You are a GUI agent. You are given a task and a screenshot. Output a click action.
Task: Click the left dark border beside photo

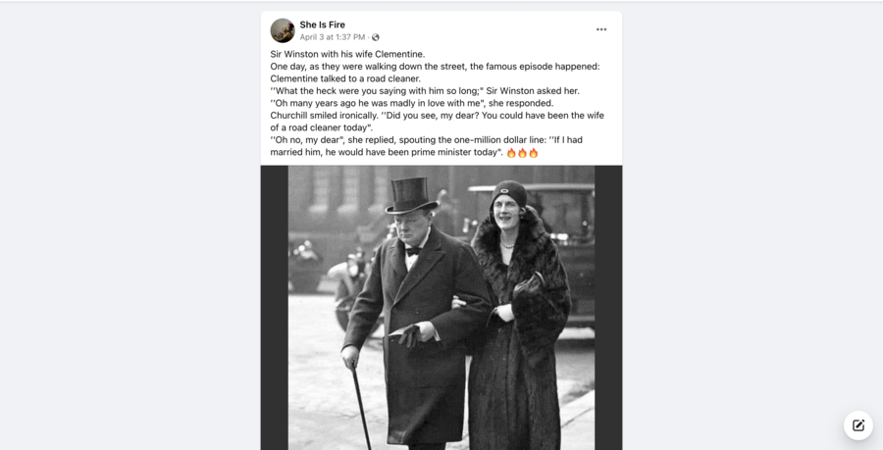click(275, 308)
